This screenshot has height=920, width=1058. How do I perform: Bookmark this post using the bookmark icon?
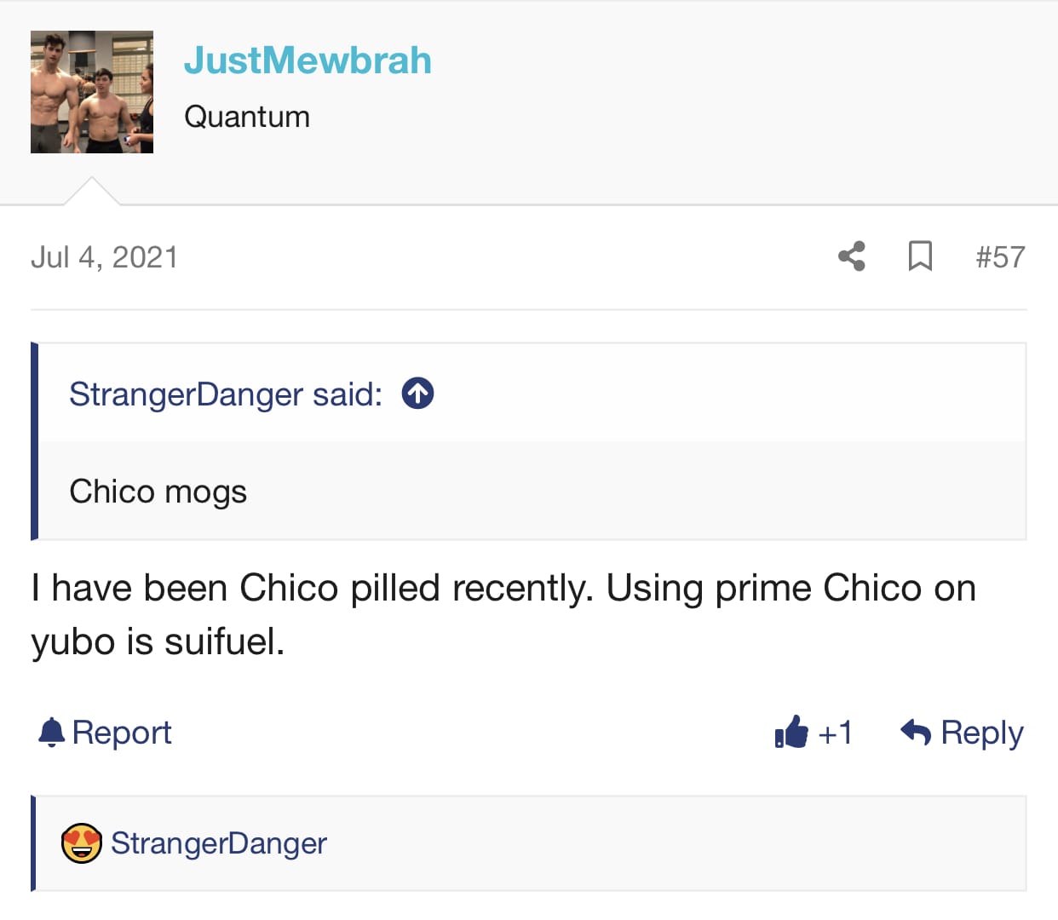(920, 256)
